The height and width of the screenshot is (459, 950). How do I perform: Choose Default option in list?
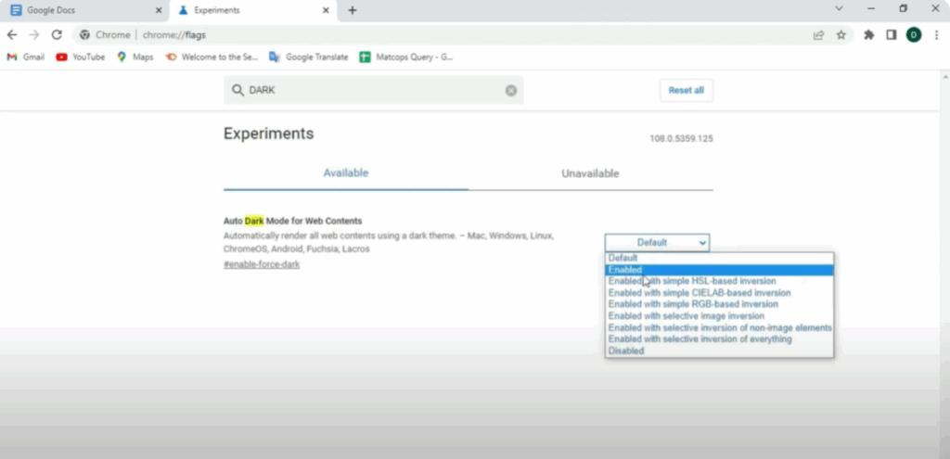tap(719, 258)
